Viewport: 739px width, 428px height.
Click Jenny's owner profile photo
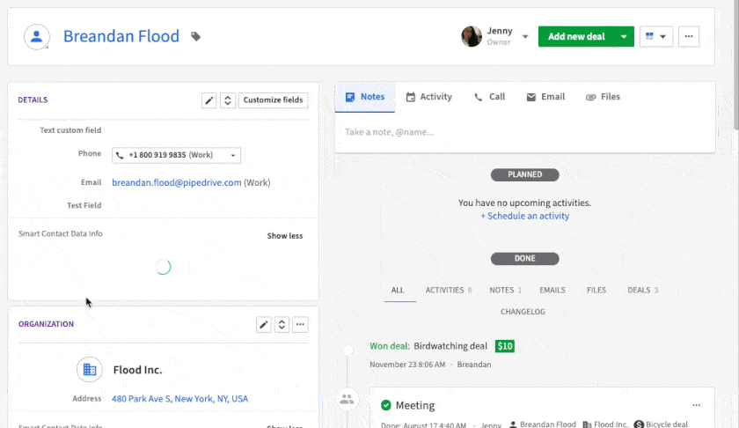click(472, 36)
